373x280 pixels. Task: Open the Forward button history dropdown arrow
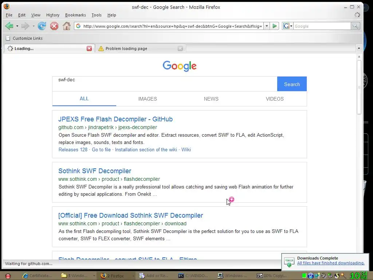(33, 26)
